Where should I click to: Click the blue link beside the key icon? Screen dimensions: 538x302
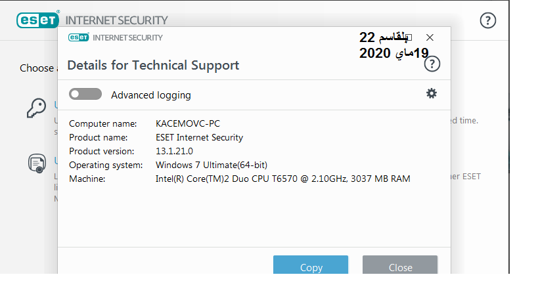point(56,105)
